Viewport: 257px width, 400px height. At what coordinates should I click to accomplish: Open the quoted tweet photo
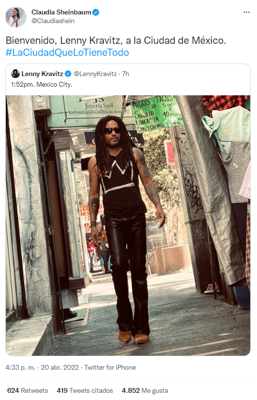click(x=128, y=225)
